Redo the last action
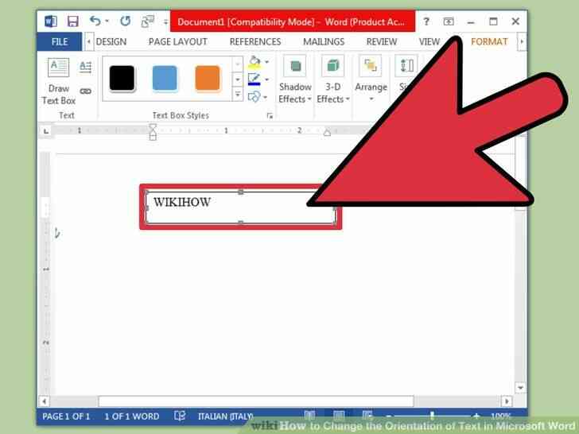The height and width of the screenshot is (434, 579). tap(125, 21)
